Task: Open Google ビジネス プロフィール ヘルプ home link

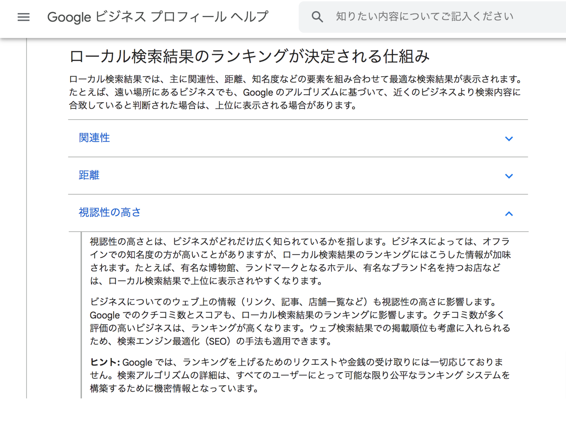Action: [158, 17]
